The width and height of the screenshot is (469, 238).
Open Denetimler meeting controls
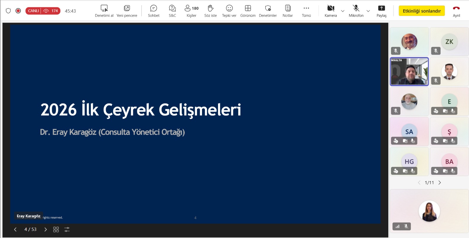[x=268, y=11]
